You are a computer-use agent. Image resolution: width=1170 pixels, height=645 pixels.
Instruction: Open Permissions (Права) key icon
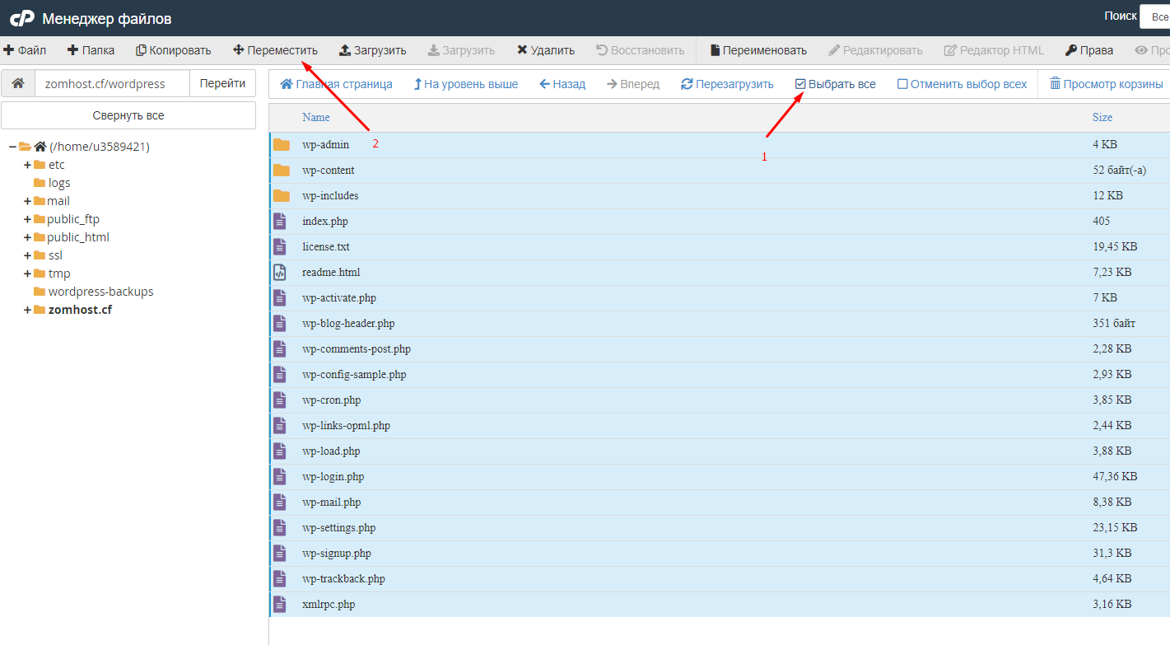tap(1070, 50)
